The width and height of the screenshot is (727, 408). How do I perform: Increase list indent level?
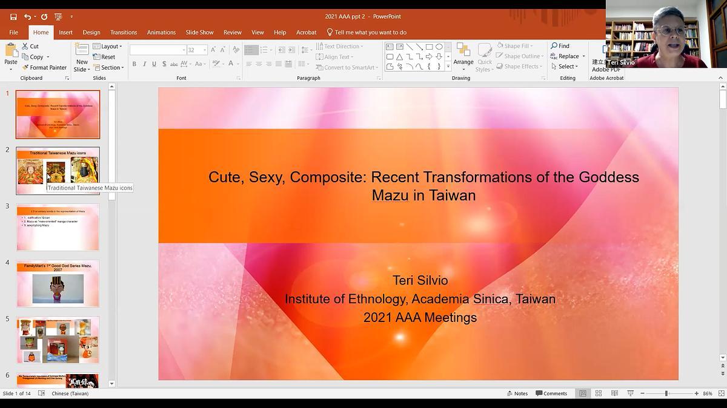coord(291,50)
